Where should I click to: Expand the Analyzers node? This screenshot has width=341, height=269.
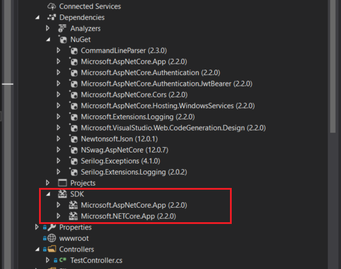(x=48, y=28)
